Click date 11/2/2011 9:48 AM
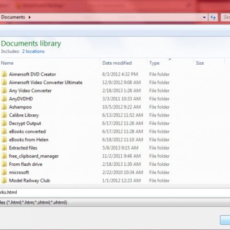This screenshot has width=230, height=230. coord(121,156)
